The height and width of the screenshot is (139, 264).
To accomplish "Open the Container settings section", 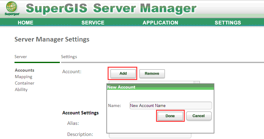I will [x=24, y=83].
